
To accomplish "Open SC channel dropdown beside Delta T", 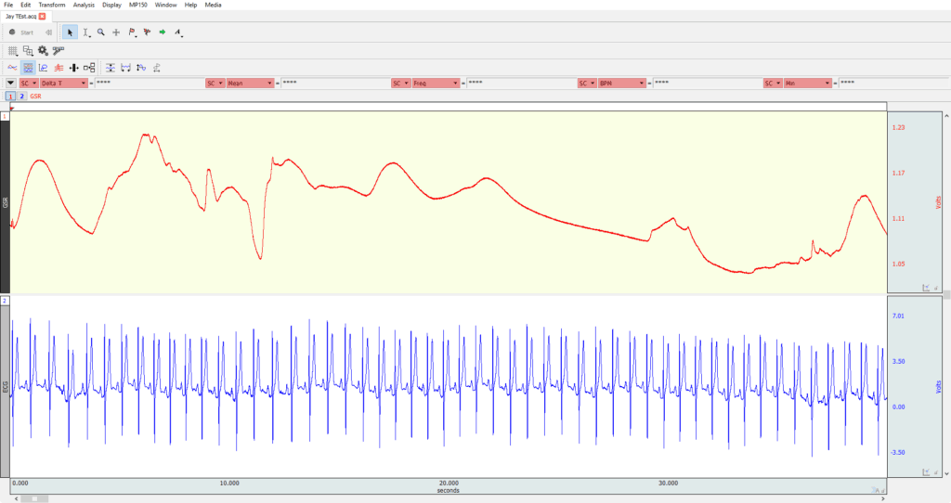I will 29,83.
